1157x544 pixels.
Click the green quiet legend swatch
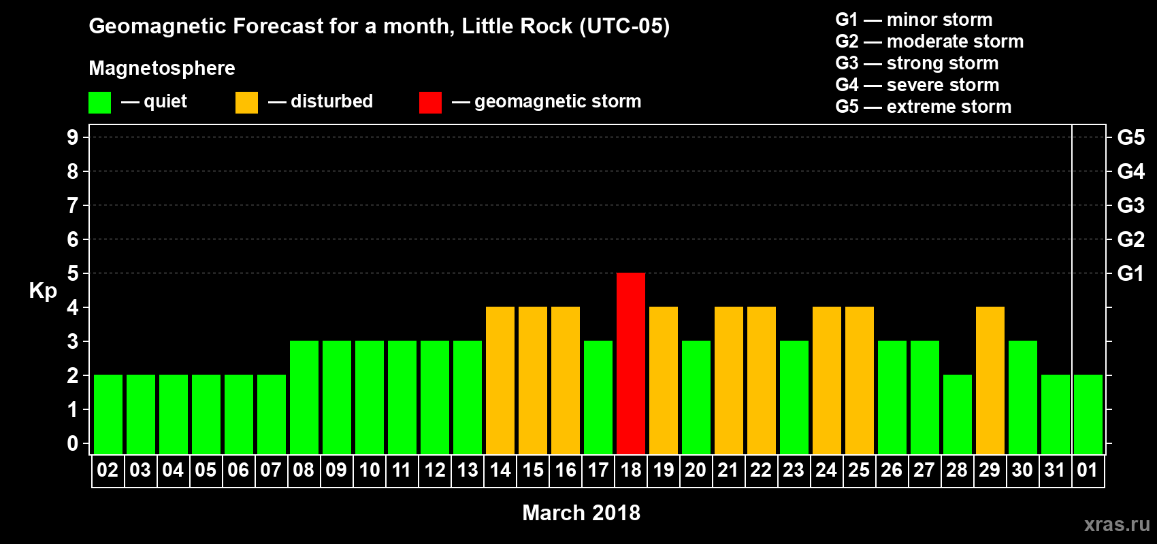(99, 103)
